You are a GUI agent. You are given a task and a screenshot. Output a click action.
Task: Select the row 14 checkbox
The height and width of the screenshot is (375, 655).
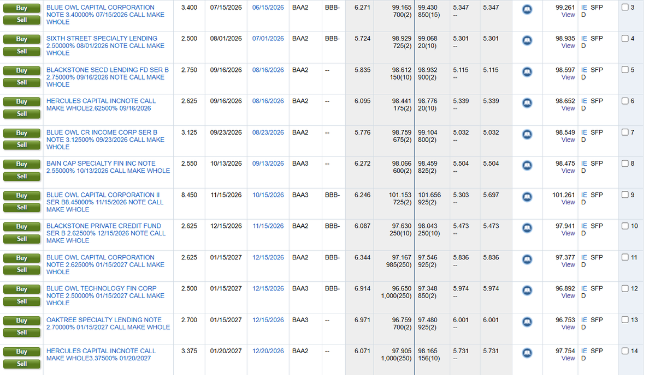point(625,351)
